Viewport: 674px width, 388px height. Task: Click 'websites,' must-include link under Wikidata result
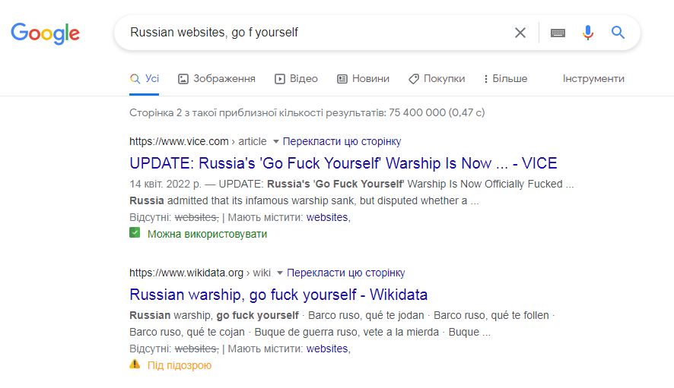(329, 349)
